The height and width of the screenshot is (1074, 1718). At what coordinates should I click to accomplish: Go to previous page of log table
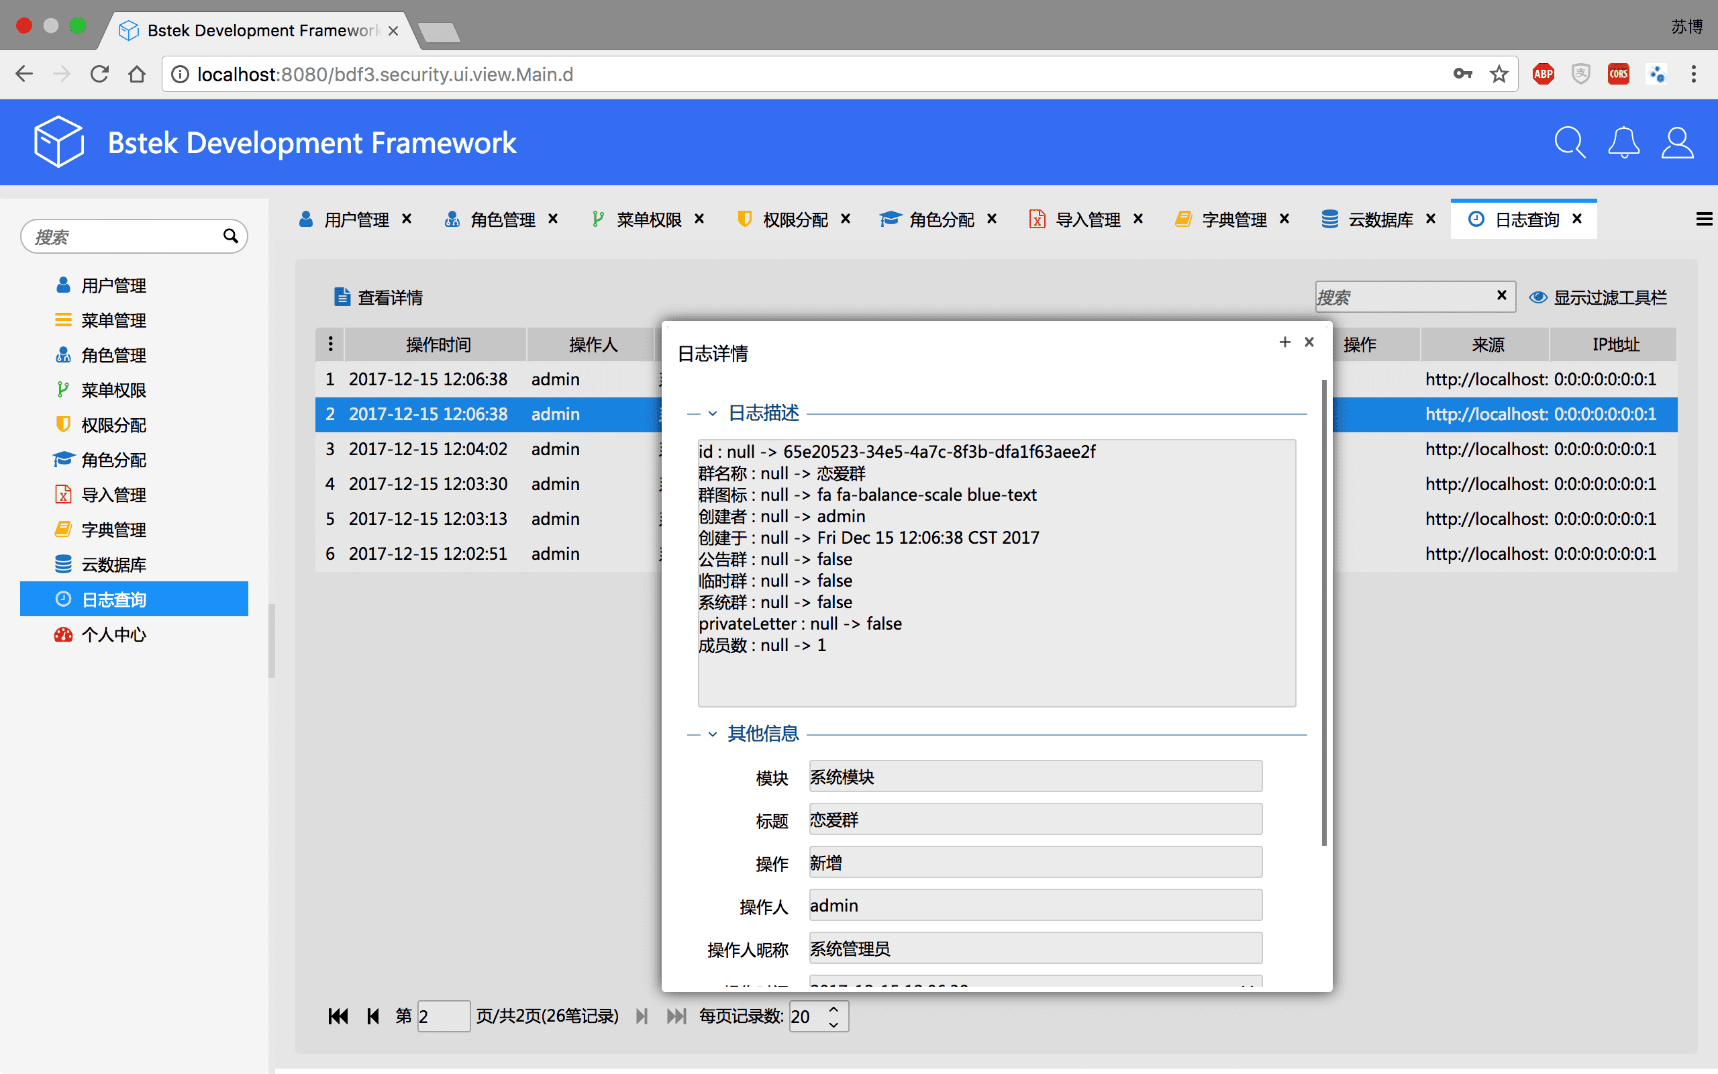pyautogui.click(x=372, y=1016)
